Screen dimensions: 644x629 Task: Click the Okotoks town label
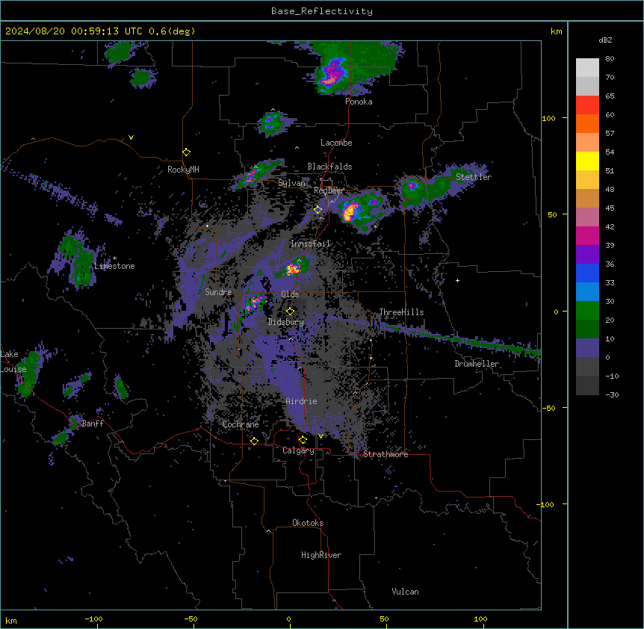(308, 523)
